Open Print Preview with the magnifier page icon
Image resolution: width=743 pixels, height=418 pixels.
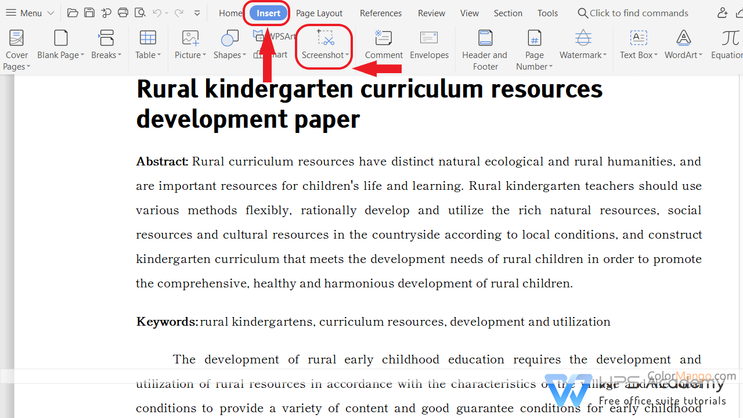point(140,13)
